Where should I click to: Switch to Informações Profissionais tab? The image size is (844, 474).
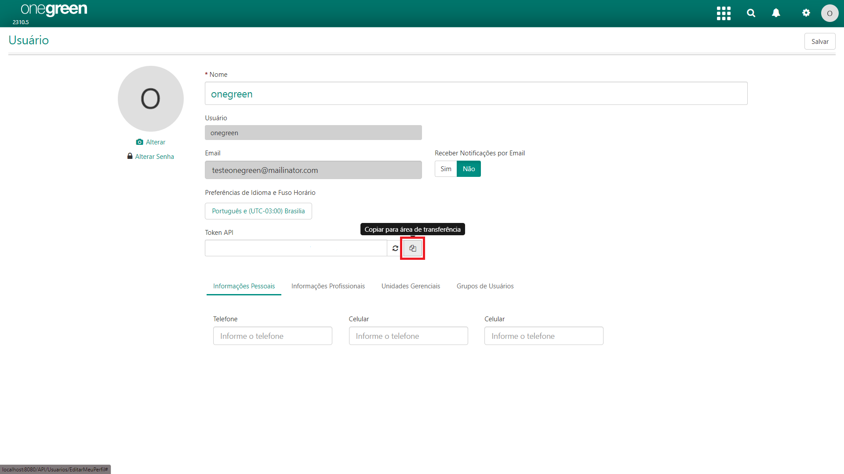(328, 286)
